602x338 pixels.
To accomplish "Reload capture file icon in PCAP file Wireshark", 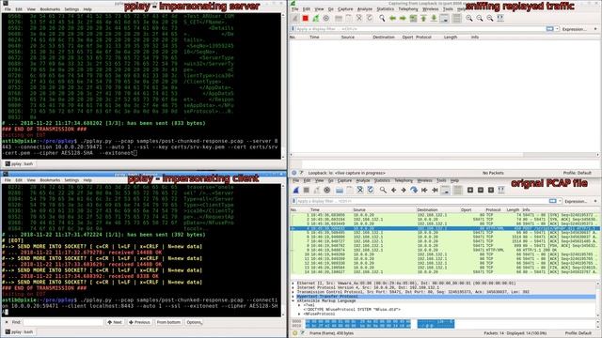I will coord(371,190).
